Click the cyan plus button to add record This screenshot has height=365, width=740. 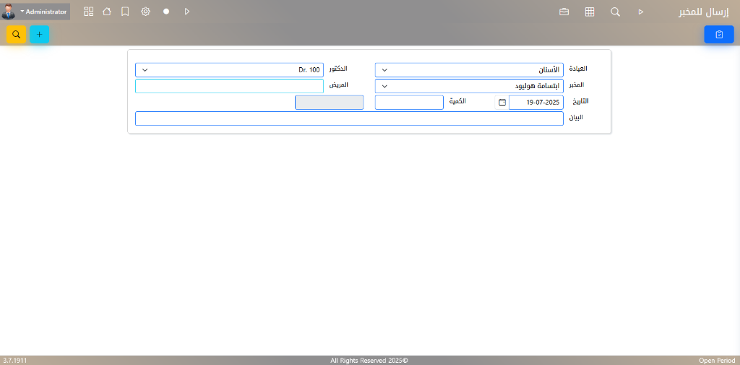(40, 34)
